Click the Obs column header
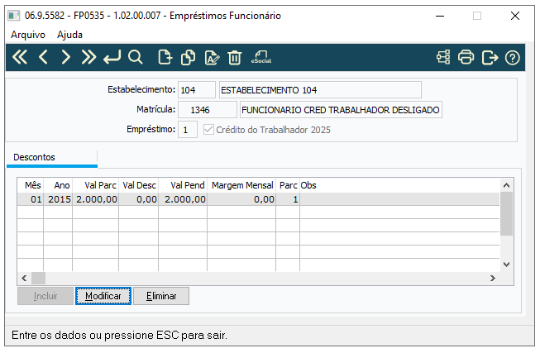This screenshot has width=540, height=353. pos(399,185)
